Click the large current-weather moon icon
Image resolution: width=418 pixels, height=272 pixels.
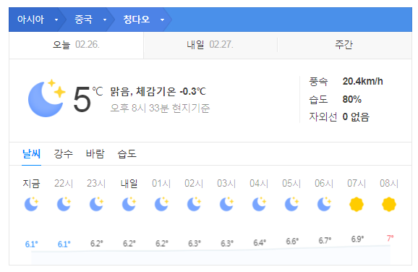click(x=47, y=98)
